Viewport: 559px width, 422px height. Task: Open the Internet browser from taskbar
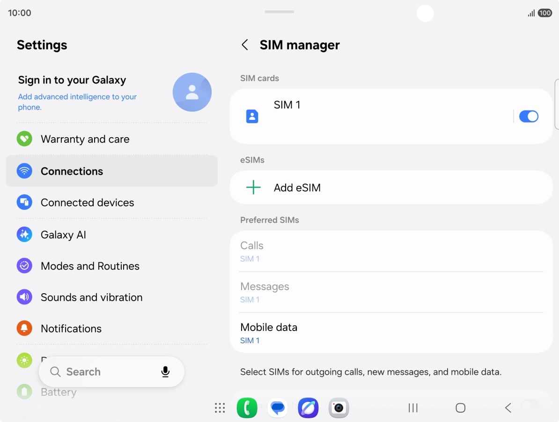(x=309, y=408)
